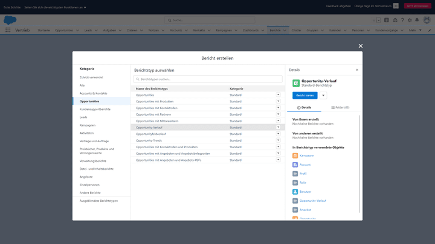Switch to the Felder (48) tab
The width and height of the screenshot is (435, 244).
pyautogui.click(x=340, y=107)
